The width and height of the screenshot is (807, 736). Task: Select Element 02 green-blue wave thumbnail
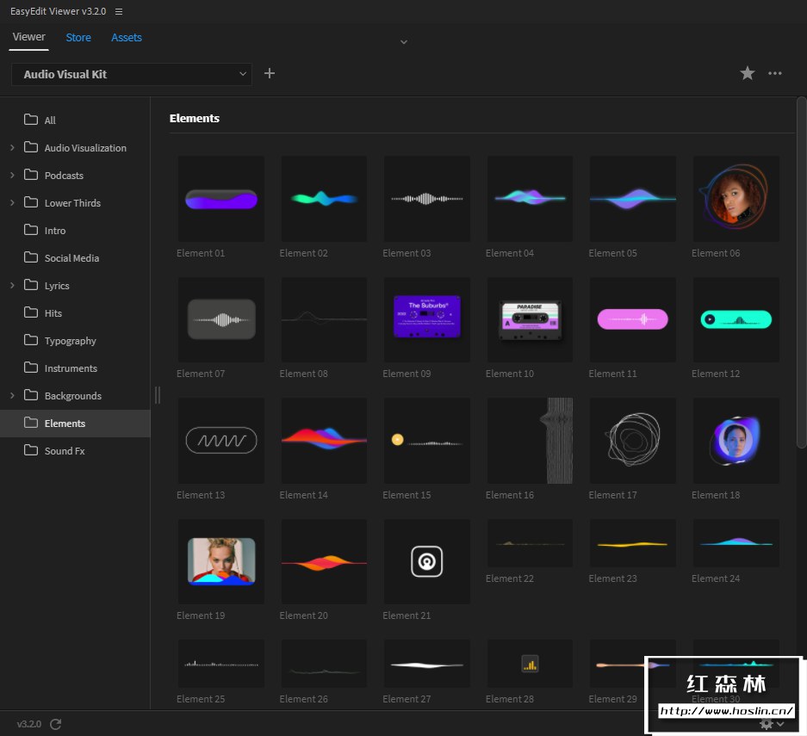coord(324,199)
